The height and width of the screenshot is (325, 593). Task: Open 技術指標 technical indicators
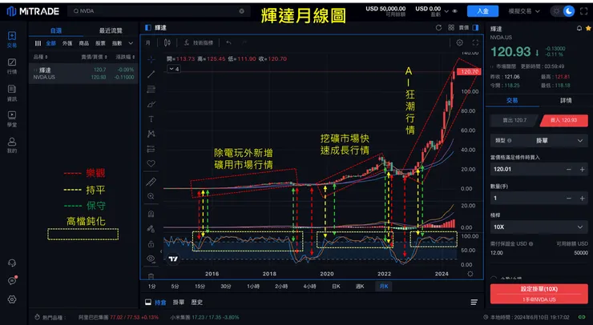[x=199, y=42]
